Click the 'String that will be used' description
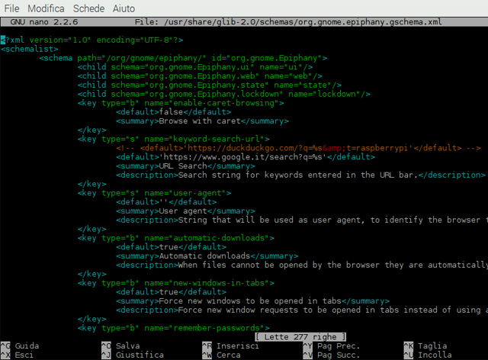Image resolution: width=488 pixels, height=360 pixels. tap(302, 220)
